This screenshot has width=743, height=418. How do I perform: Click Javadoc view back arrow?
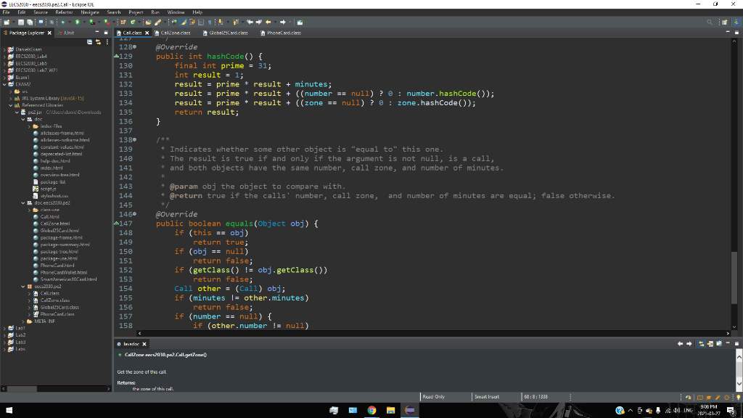680,343
